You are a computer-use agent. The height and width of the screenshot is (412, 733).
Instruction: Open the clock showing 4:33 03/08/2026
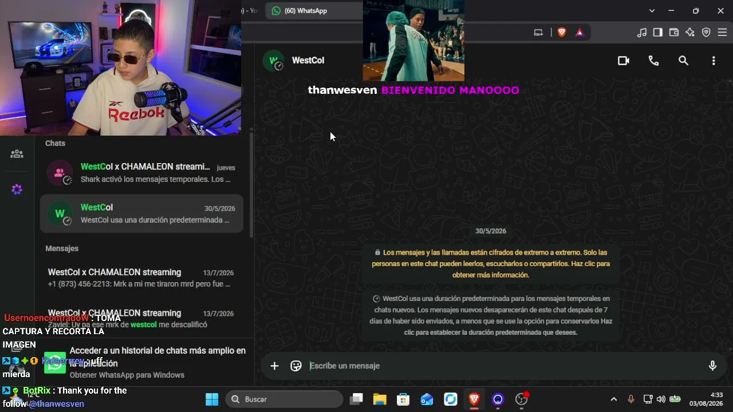(x=706, y=399)
